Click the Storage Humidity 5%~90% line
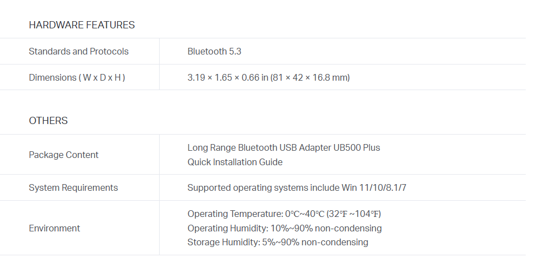Image resolution: width=538 pixels, height=272 pixels. [x=278, y=242]
